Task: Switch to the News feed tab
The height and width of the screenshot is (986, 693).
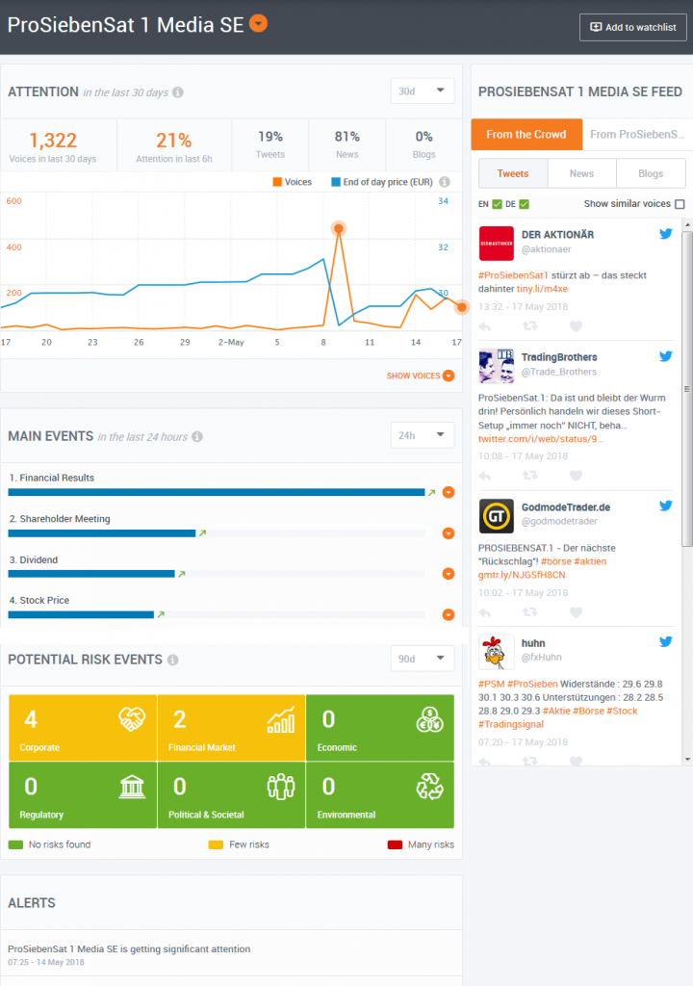Action: [x=581, y=173]
